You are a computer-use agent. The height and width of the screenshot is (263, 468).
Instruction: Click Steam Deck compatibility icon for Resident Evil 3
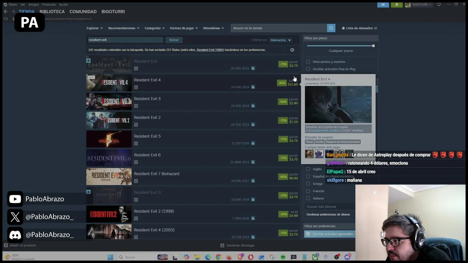pyautogui.click(x=253, y=106)
